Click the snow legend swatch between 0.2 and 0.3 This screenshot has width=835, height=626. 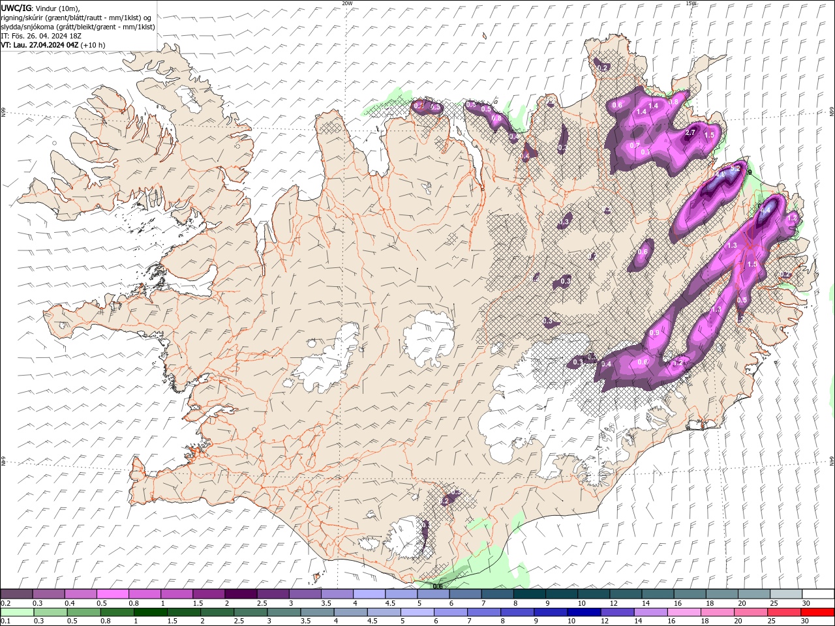[x=16, y=594]
